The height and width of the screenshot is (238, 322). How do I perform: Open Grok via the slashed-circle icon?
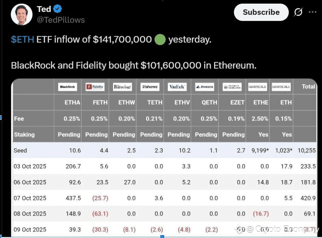[x=298, y=12]
